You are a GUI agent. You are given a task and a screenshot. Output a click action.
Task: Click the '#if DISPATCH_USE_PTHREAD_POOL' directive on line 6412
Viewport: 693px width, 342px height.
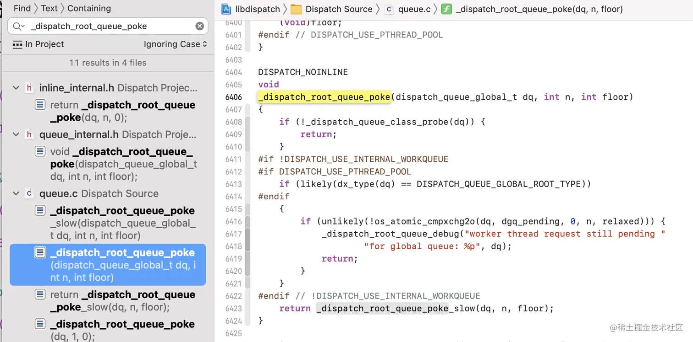tap(335, 171)
